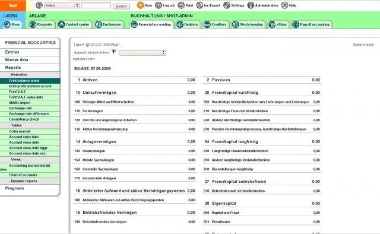Open Print profit and loss account
The height and width of the screenshot is (234, 380).
tap(30, 86)
